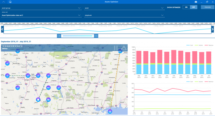Open the asset group dropdown
This screenshot has width=215, height=116.
41,8
